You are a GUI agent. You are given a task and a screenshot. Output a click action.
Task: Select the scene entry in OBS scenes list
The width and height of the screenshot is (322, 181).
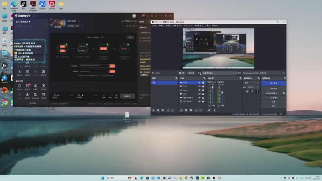165,83
